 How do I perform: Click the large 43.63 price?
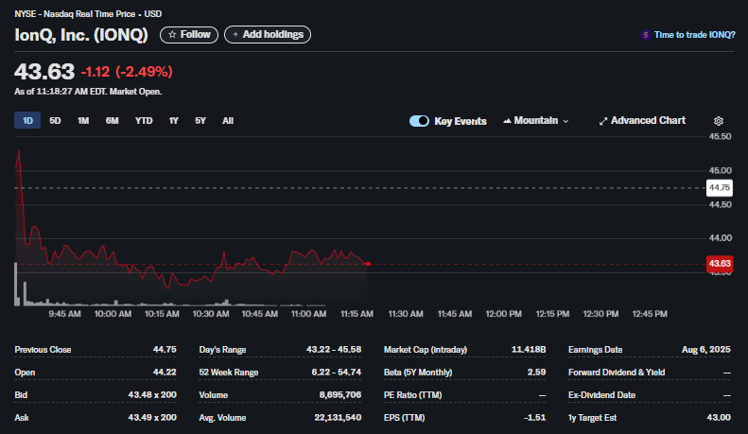(44, 72)
